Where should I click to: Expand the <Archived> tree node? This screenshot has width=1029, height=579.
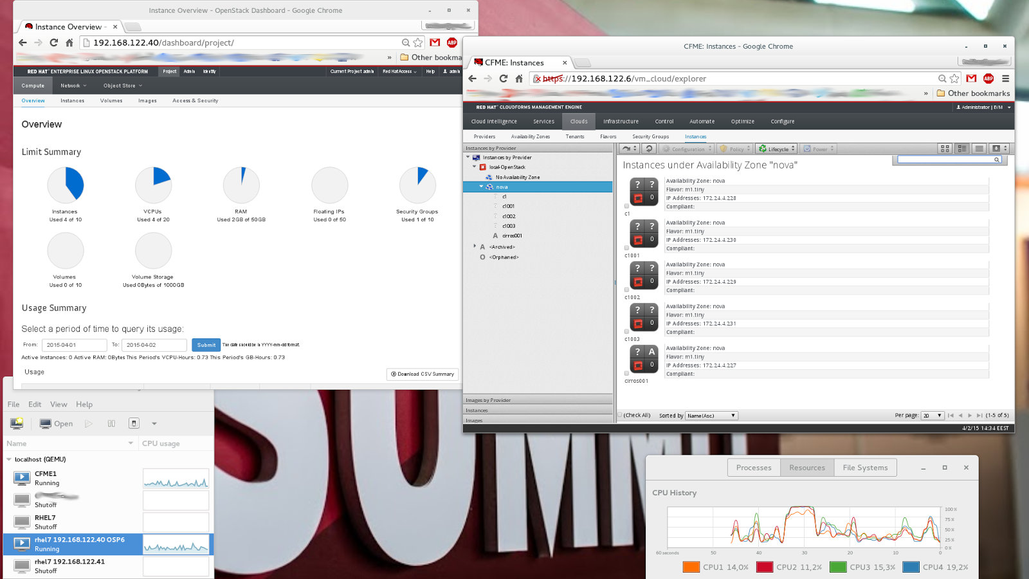[x=475, y=246]
